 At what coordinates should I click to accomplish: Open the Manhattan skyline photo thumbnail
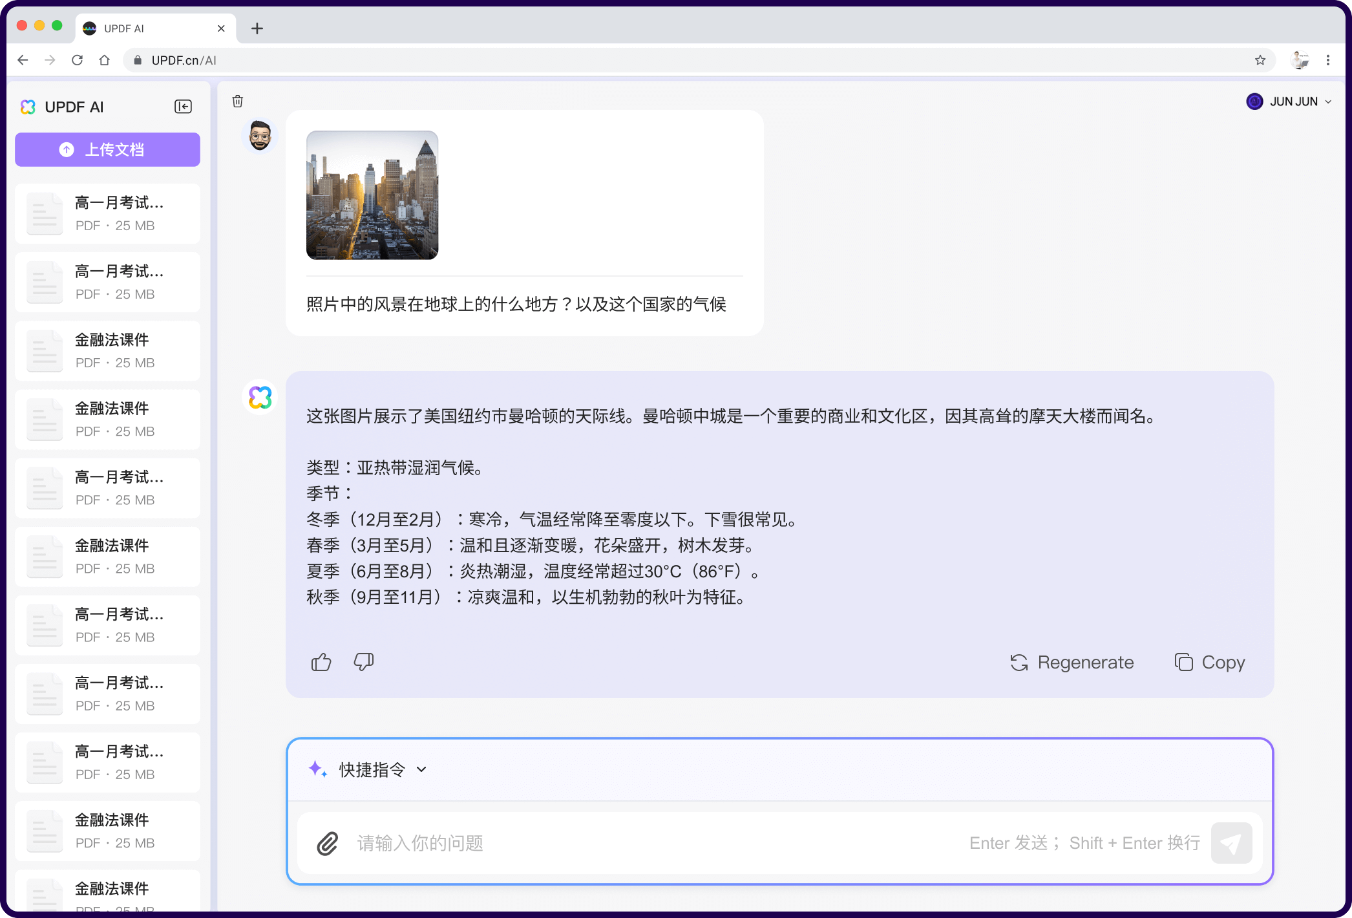(x=372, y=195)
